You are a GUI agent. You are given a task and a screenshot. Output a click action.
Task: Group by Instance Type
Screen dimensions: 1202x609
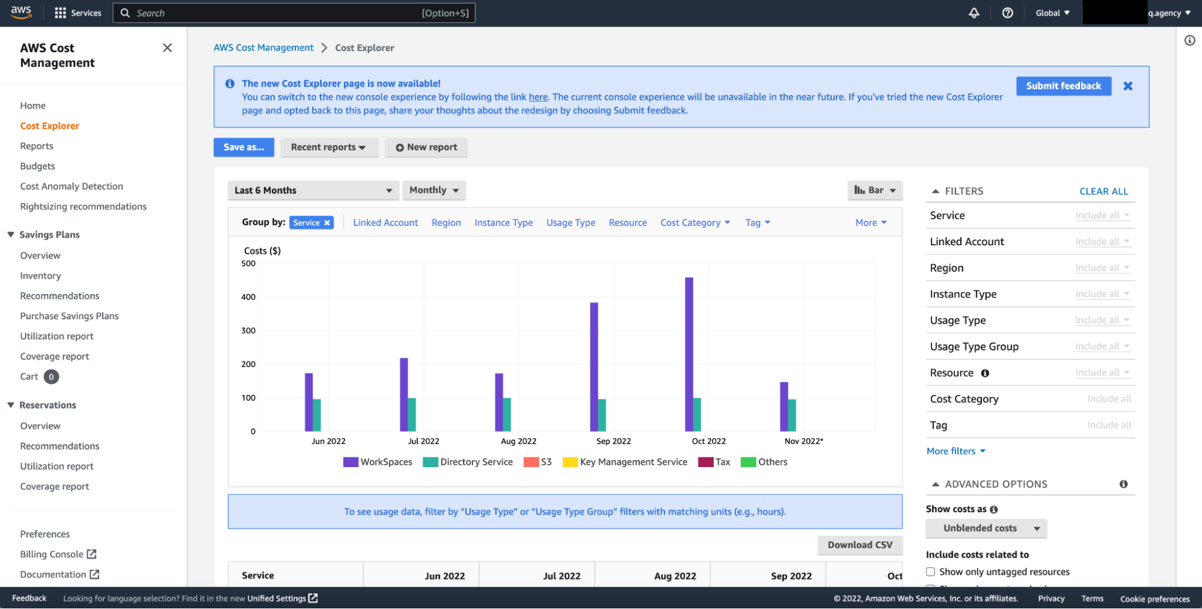pyautogui.click(x=503, y=222)
